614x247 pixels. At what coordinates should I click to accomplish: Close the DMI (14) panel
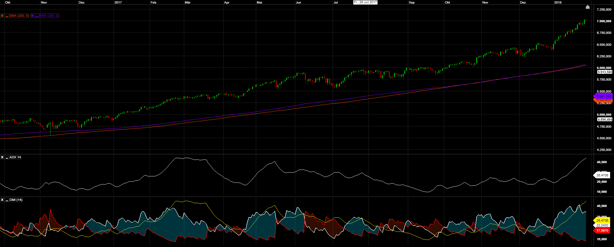(2, 200)
